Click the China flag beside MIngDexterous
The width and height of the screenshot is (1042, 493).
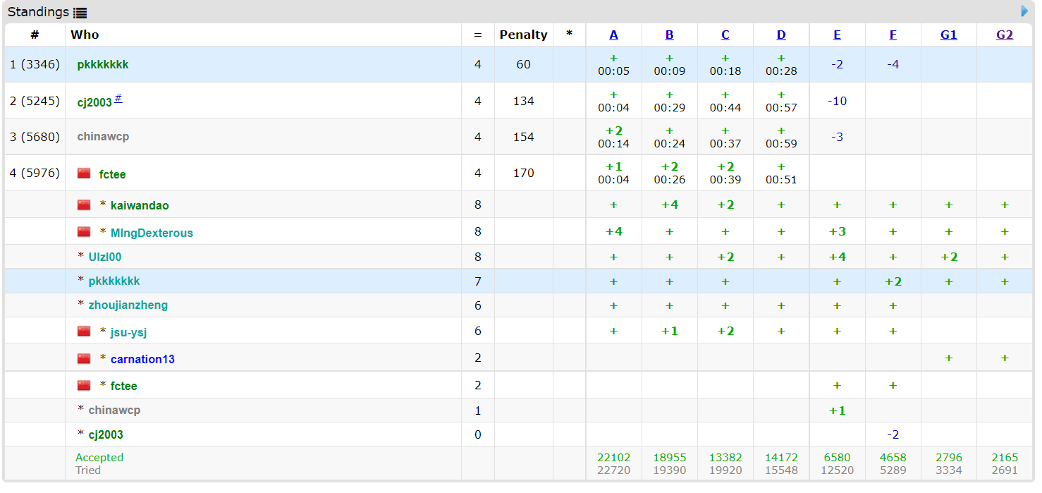pyautogui.click(x=84, y=232)
